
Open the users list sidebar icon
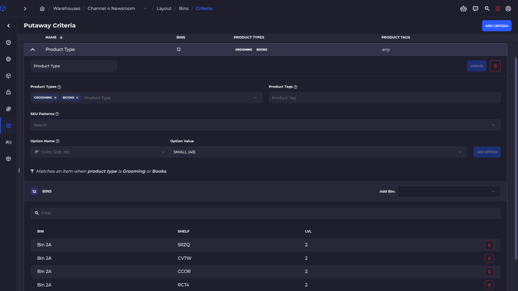coord(9,142)
